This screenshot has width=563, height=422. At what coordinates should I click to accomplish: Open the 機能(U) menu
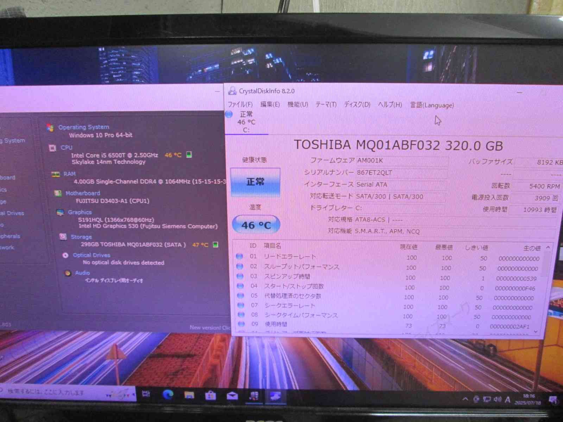coord(298,104)
